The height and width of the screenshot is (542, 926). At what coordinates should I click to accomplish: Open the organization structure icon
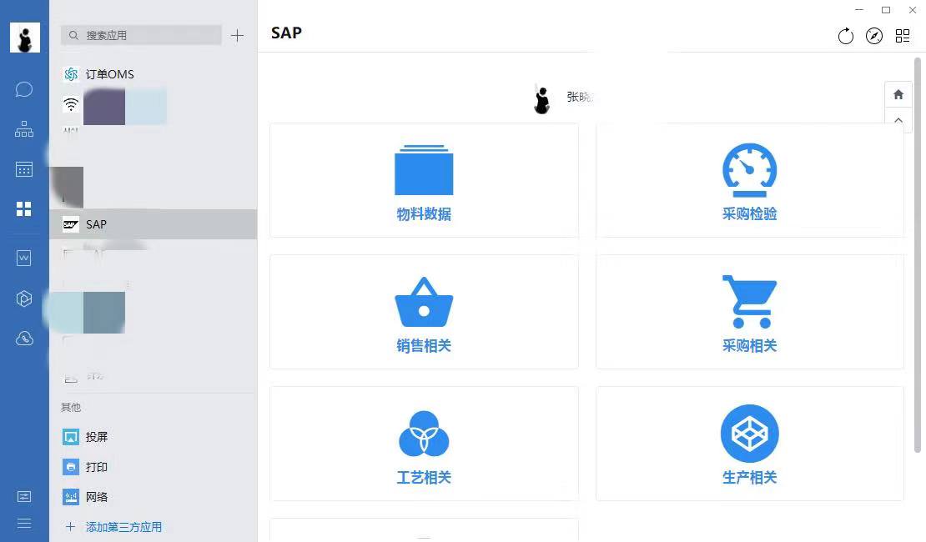click(x=24, y=129)
